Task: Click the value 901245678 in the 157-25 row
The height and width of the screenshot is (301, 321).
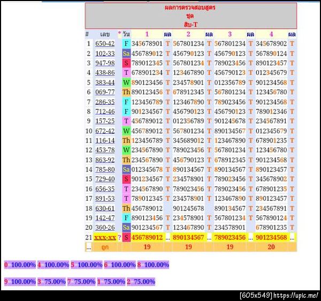Action: click(230, 121)
